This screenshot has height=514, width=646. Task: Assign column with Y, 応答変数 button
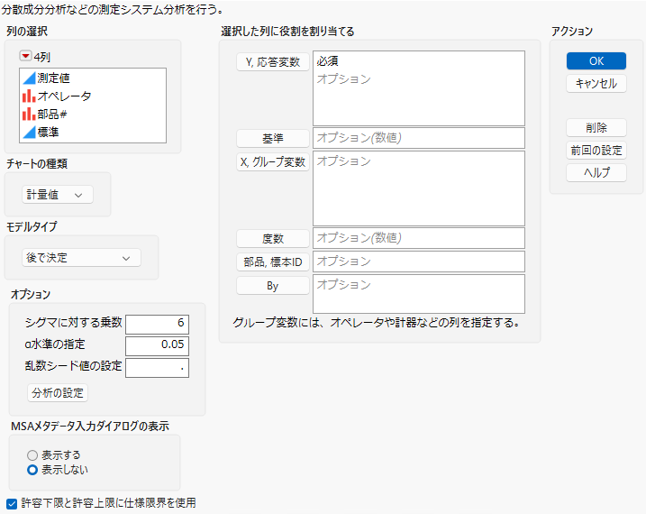pos(273,62)
